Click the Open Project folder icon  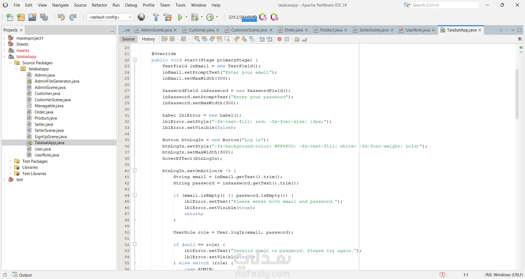pos(32,17)
